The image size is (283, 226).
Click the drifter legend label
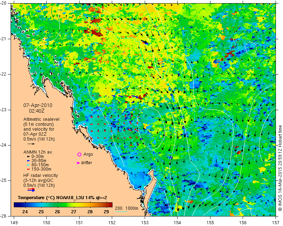(x=86, y=163)
